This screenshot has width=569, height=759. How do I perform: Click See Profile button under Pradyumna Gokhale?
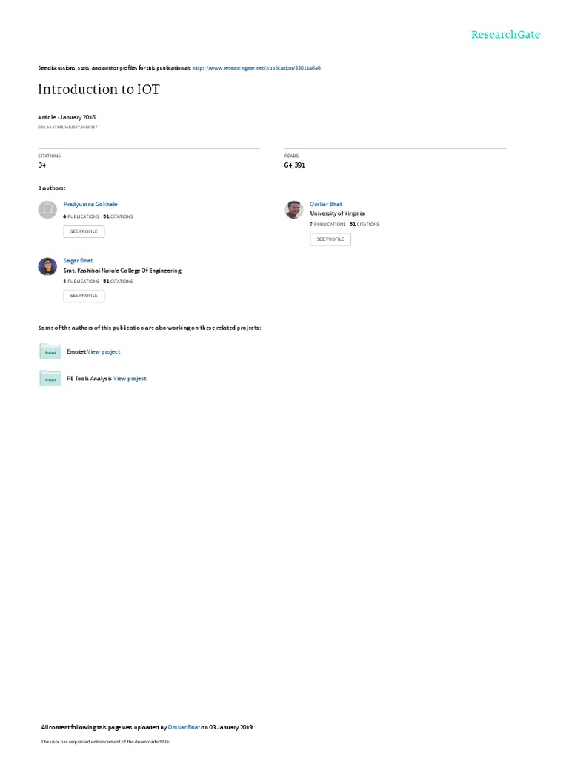tap(84, 231)
